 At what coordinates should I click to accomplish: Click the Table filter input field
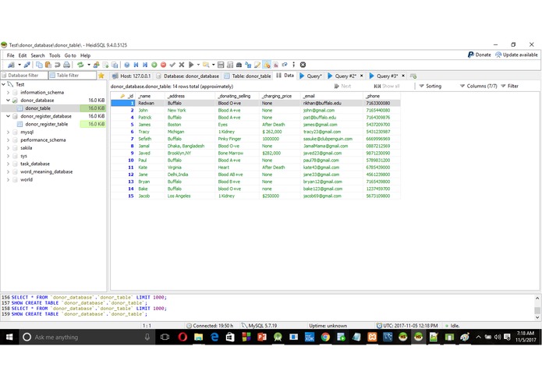tap(73, 76)
